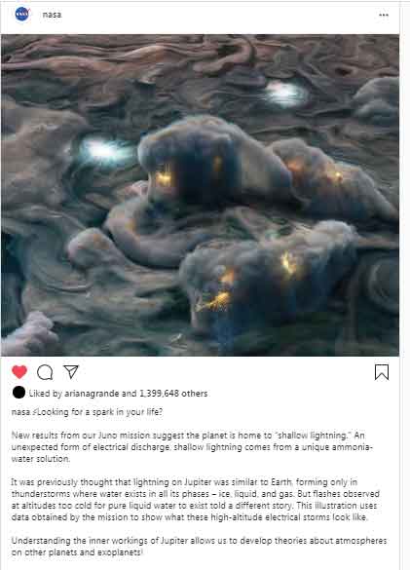Click upper right white lightning flash

[x=285, y=94]
